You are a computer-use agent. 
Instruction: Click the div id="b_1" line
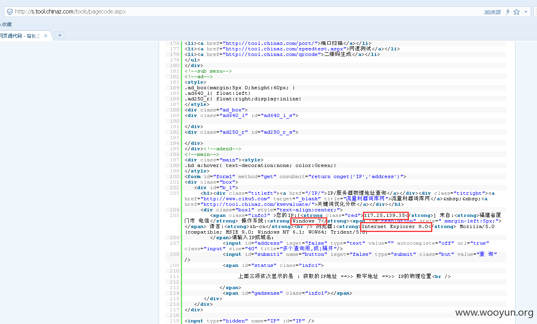coord(216,188)
